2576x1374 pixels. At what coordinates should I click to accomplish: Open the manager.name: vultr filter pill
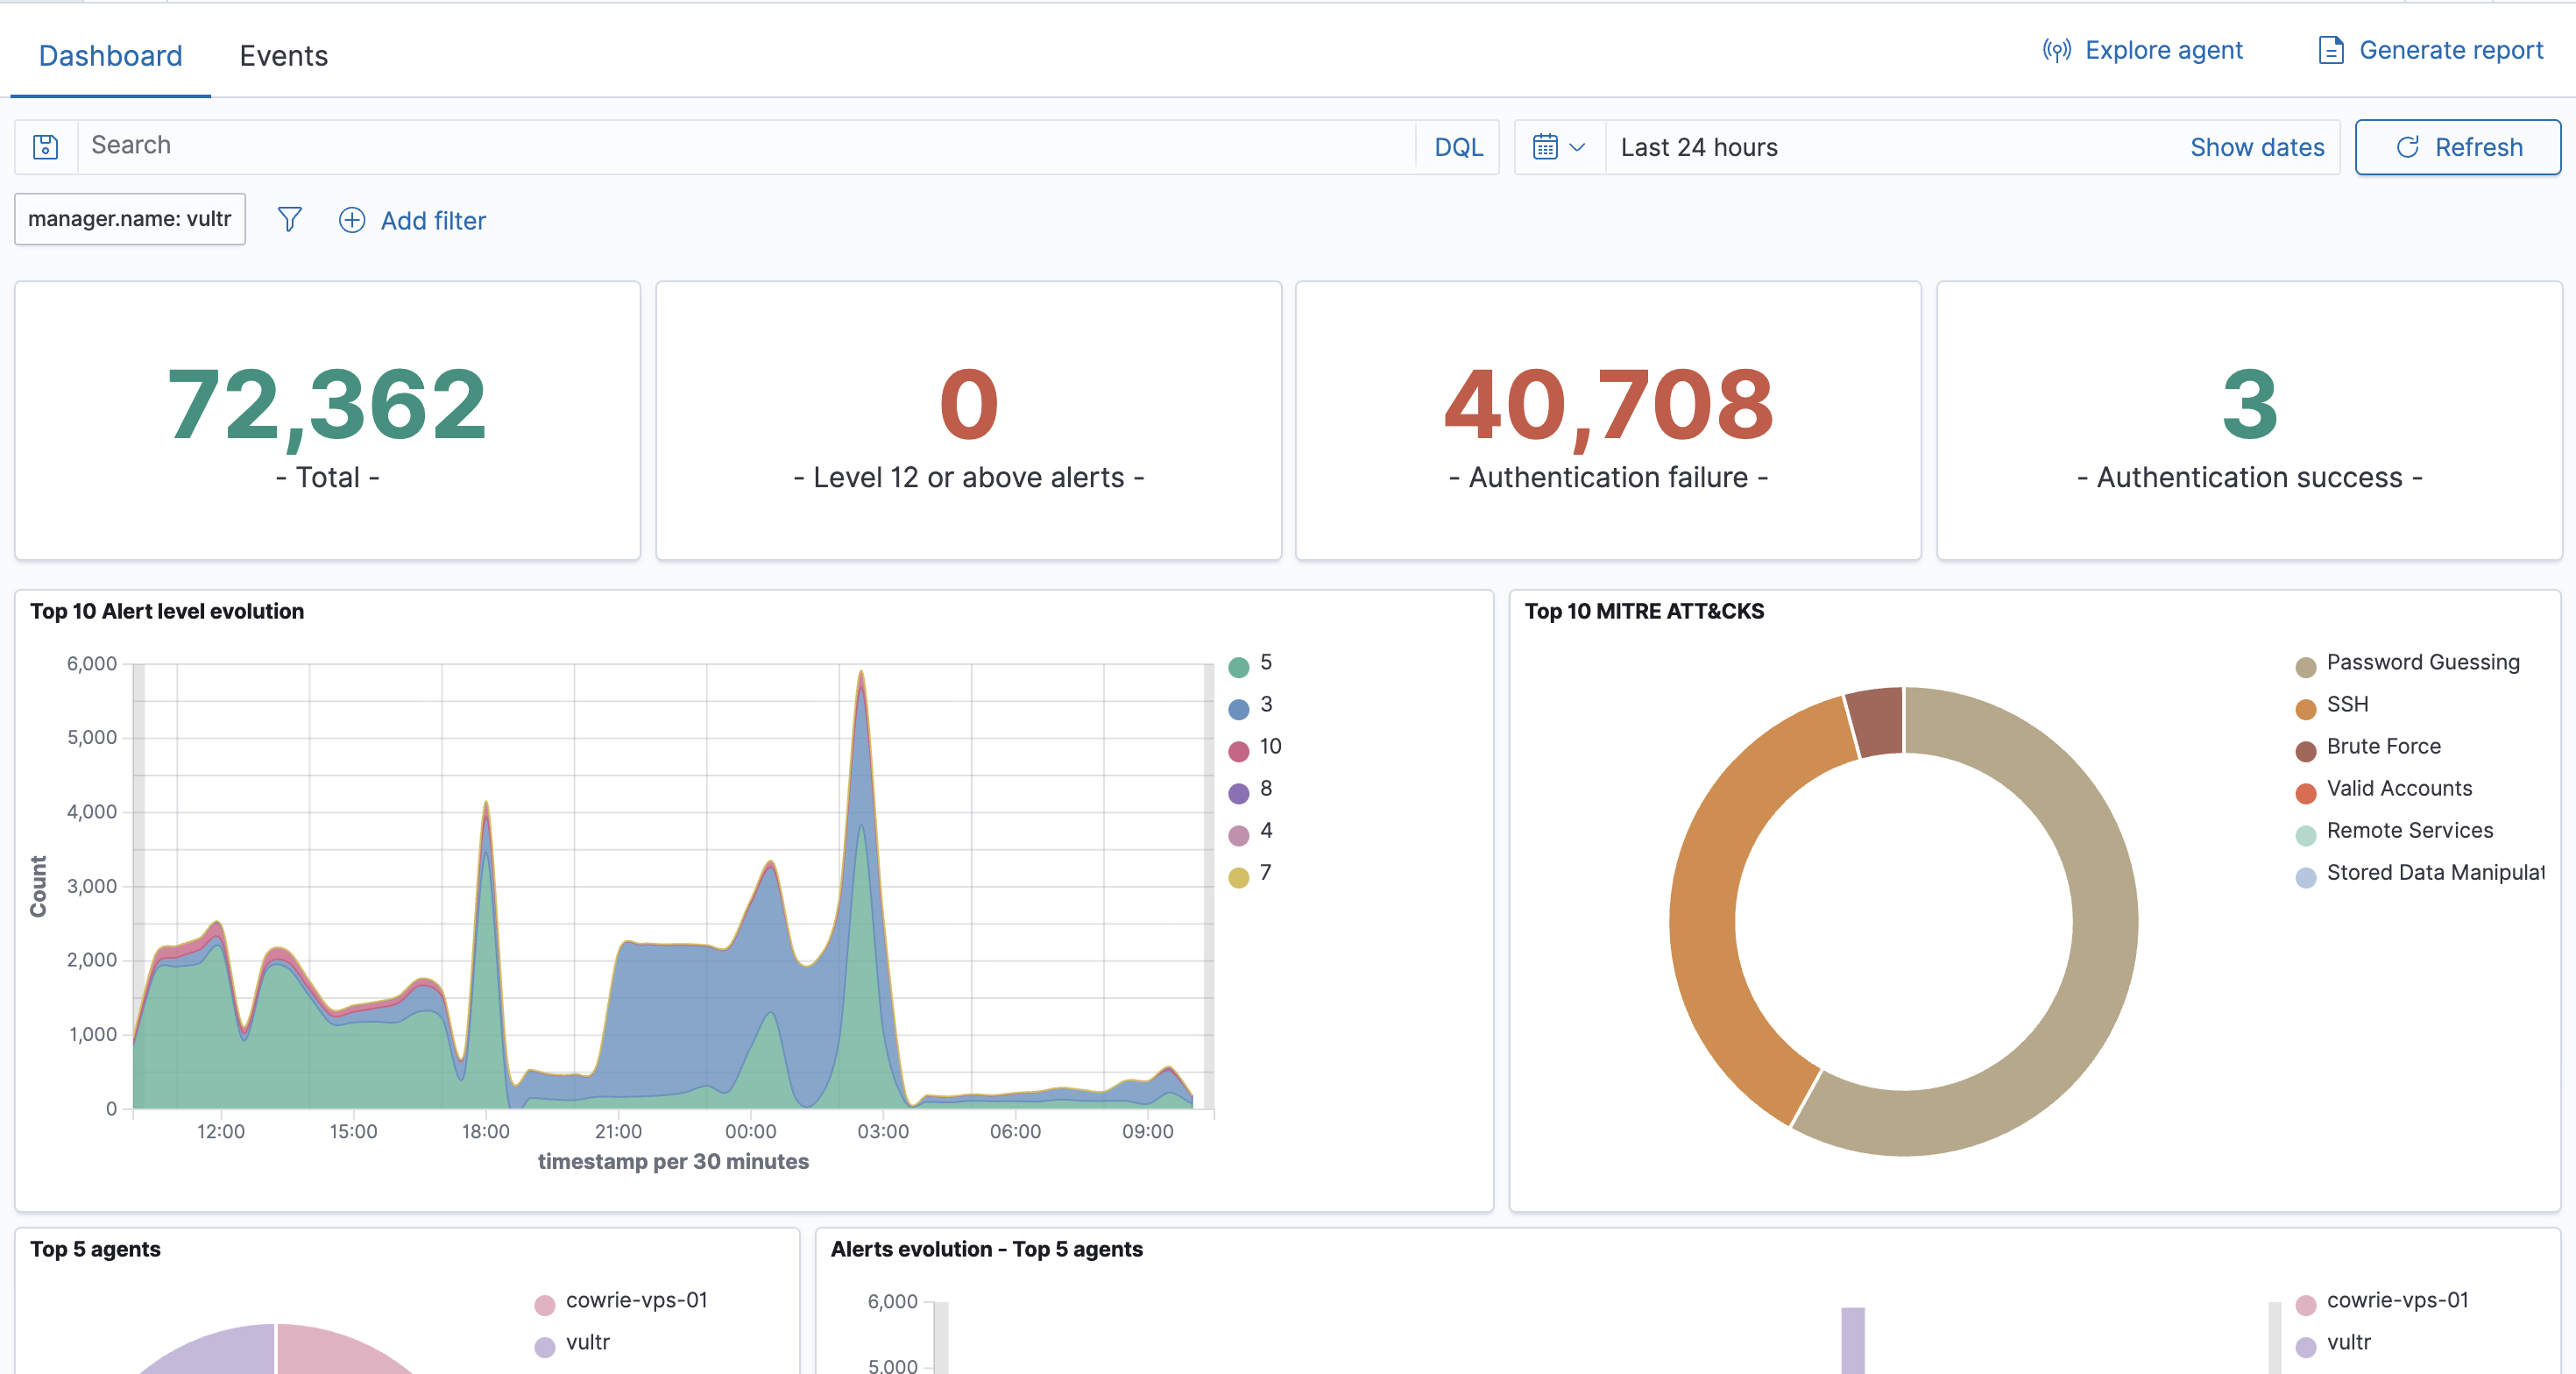(129, 219)
